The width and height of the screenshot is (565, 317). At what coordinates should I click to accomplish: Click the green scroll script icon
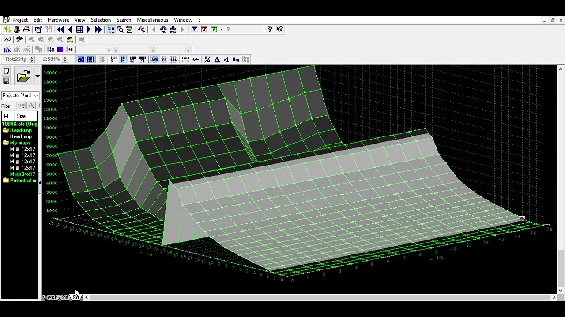(x=129, y=29)
